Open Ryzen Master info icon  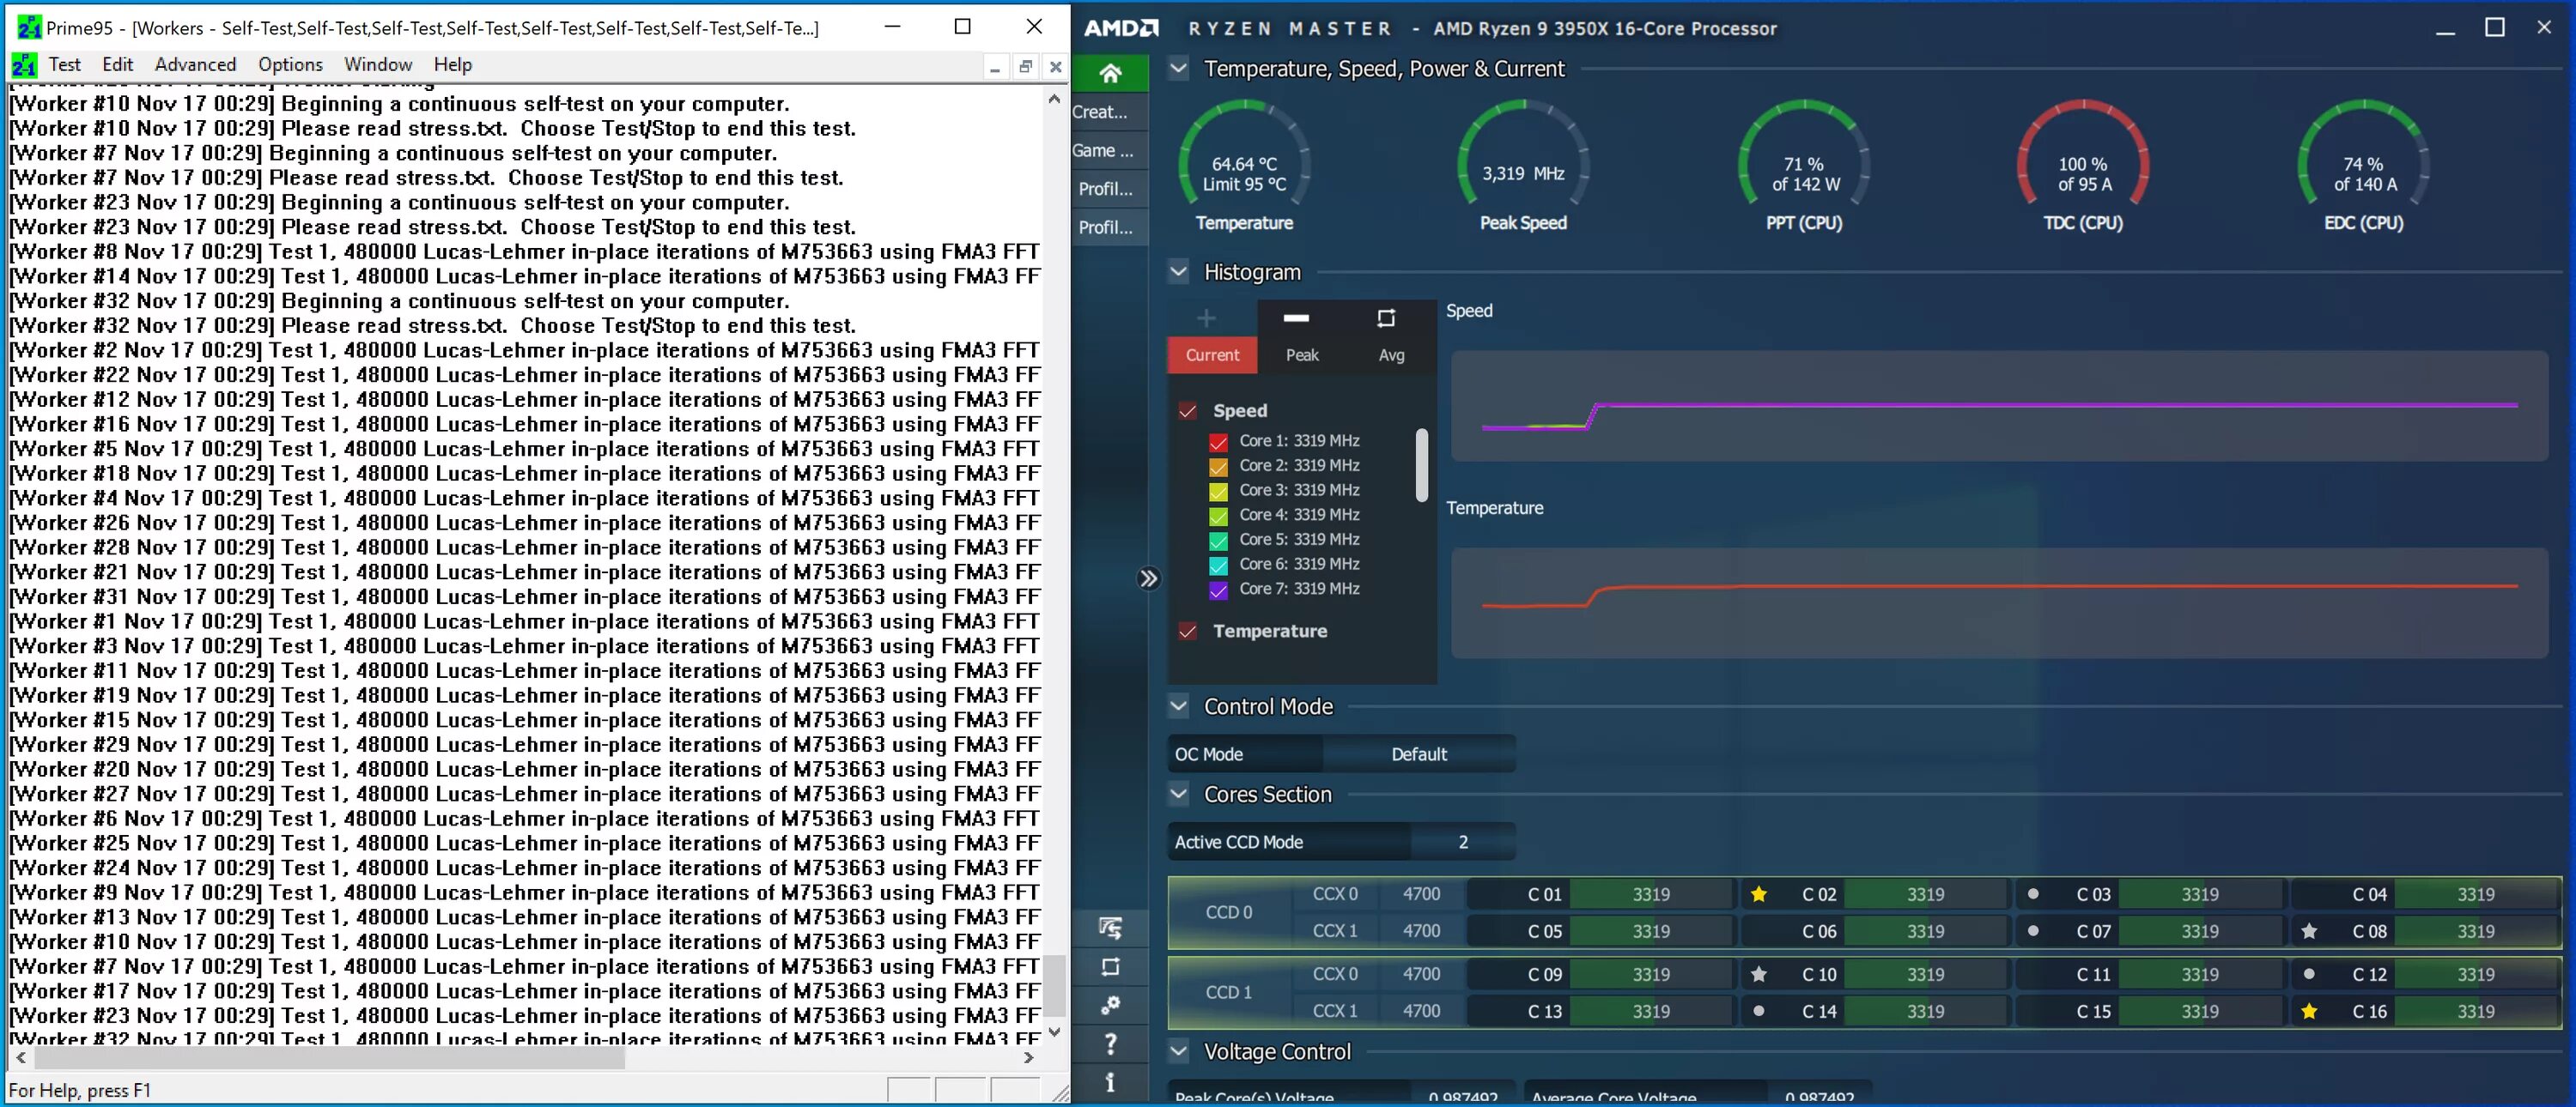coord(1110,1082)
